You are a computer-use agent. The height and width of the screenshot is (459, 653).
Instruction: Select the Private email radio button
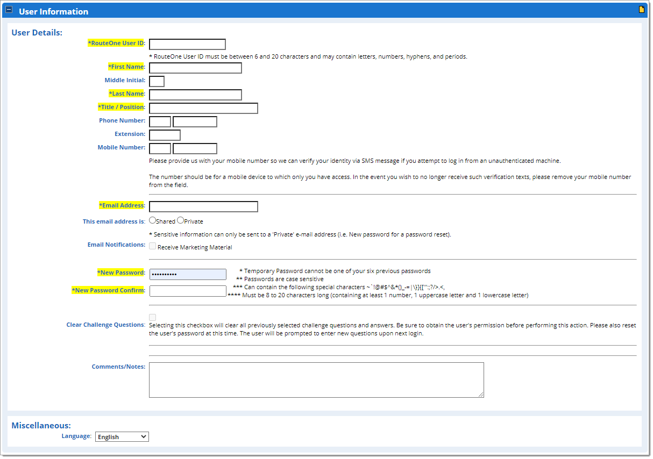180,220
